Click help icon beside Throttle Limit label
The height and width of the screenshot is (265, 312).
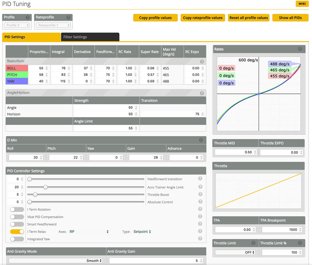tap(253, 243)
